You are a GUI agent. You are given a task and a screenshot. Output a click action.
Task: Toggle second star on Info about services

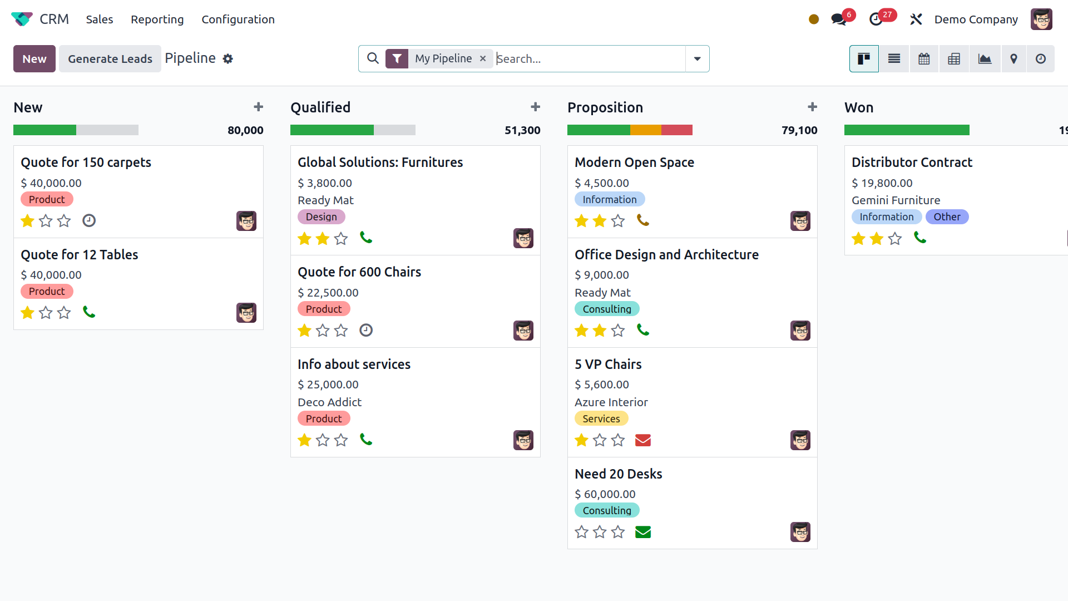point(323,440)
